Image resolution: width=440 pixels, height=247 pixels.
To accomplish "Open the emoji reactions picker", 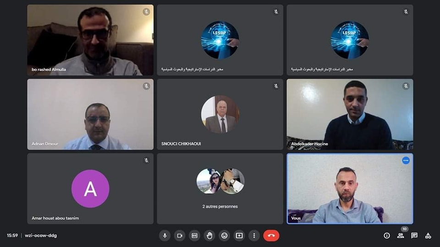I will point(224,236).
